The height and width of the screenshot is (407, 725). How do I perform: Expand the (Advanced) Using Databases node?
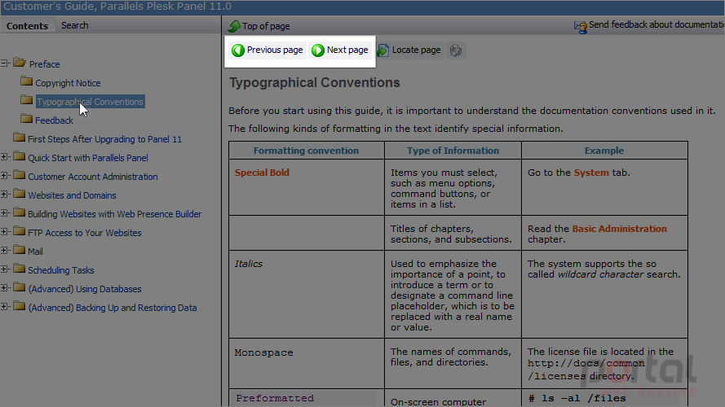tap(4, 288)
